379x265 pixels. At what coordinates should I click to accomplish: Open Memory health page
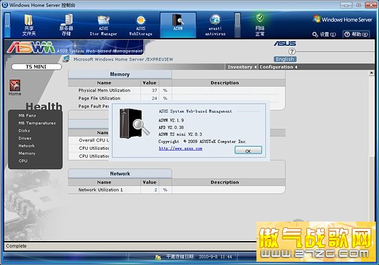coord(27,154)
